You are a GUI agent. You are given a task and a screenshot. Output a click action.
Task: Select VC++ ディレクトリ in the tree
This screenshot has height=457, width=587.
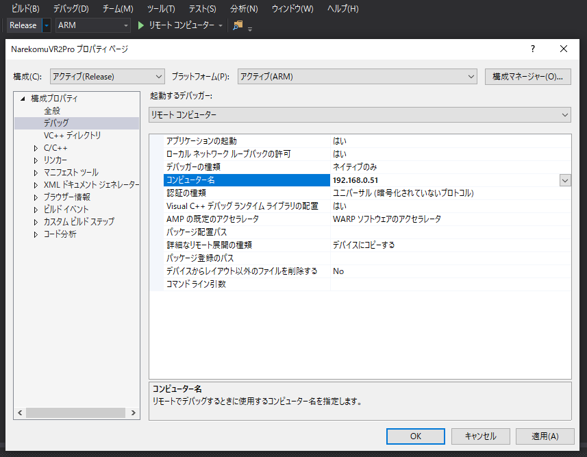pos(72,136)
